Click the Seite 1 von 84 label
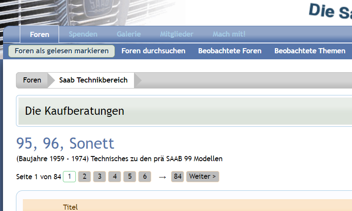 coord(39,177)
